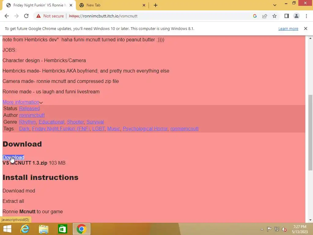Click the Download link for VS MCNUTT zip

pyautogui.click(x=13, y=158)
